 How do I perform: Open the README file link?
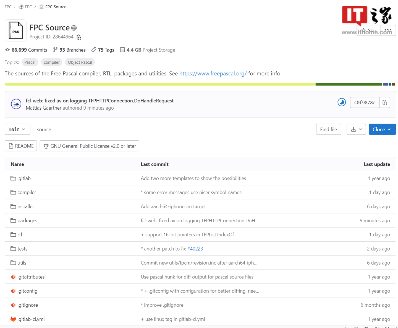pos(21,146)
